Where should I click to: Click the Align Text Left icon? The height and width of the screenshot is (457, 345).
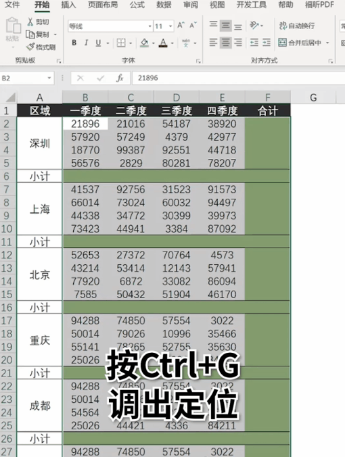point(213,43)
